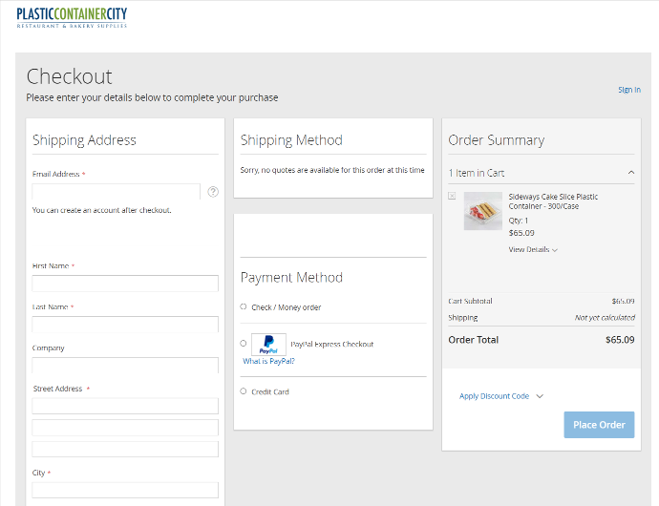Focus the Email Address input field

[116, 192]
